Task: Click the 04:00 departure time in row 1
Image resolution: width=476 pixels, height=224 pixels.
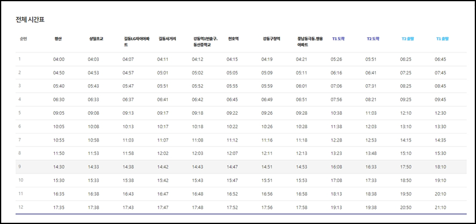Action: tap(59, 59)
